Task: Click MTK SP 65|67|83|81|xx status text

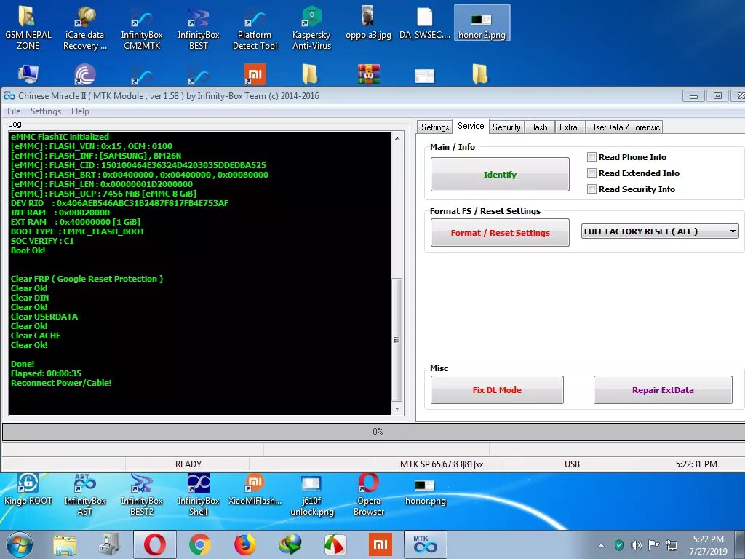Action: coord(442,464)
